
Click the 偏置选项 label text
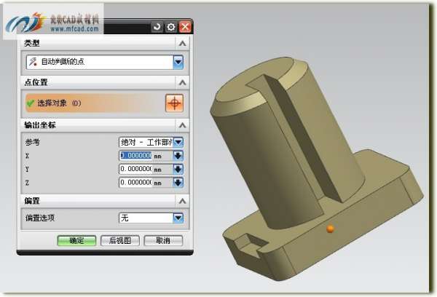tap(40, 218)
